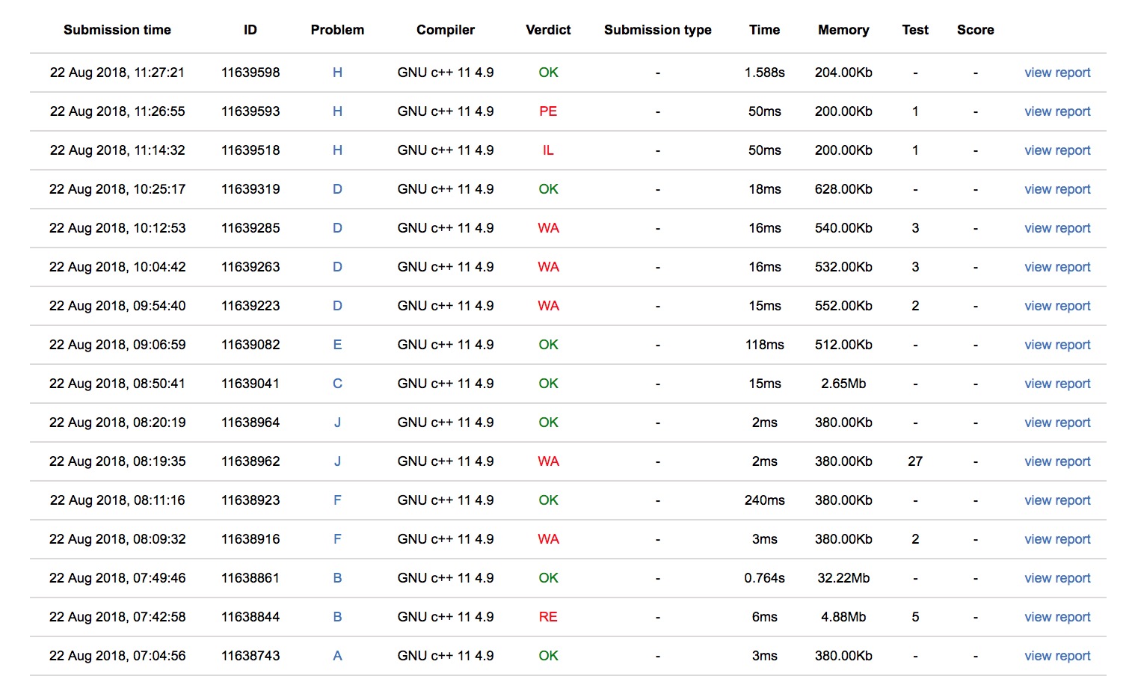This screenshot has width=1135, height=688.
Task: Click problem J in submission 11638964 row
Action: coord(337,423)
